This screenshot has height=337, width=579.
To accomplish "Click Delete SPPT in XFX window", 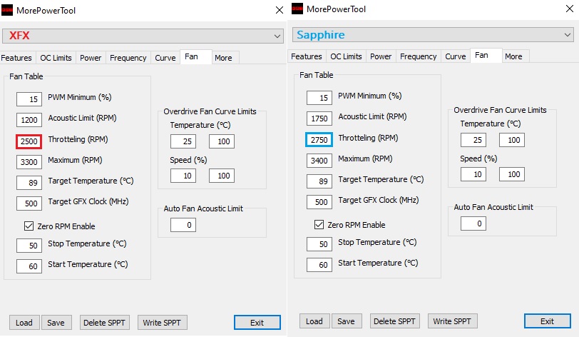I will pyautogui.click(x=104, y=323).
